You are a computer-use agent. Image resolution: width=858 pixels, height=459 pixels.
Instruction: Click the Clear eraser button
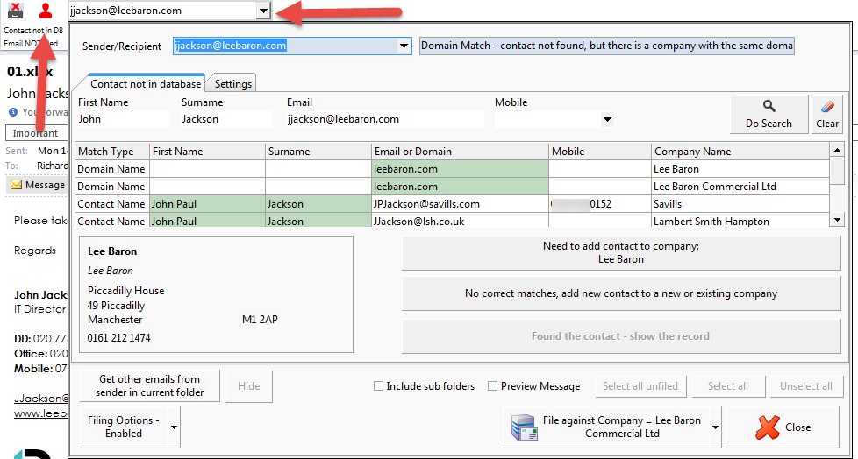coord(827,114)
